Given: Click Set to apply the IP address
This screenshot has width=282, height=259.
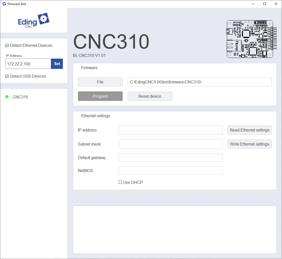Looking at the screenshot, I should [57, 64].
